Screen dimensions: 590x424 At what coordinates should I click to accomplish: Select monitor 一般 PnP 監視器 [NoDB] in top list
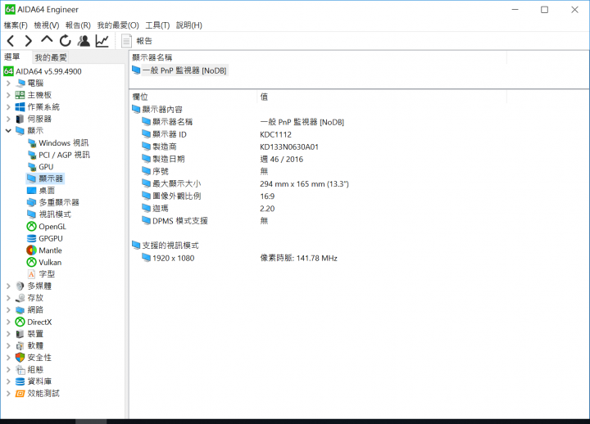pyautogui.click(x=179, y=70)
